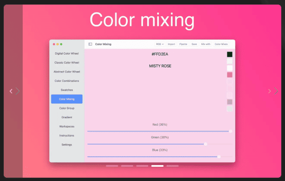Click the Green (30%) slider label
The image size is (285, 181).
click(160, 137)
